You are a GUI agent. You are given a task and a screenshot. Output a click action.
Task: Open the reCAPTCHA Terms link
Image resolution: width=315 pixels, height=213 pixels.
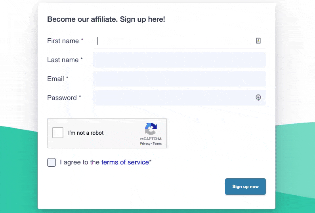157,143
